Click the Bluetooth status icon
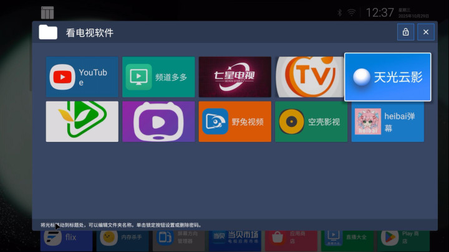Screen dimensions: 449x252 click(x=340, y=12)
